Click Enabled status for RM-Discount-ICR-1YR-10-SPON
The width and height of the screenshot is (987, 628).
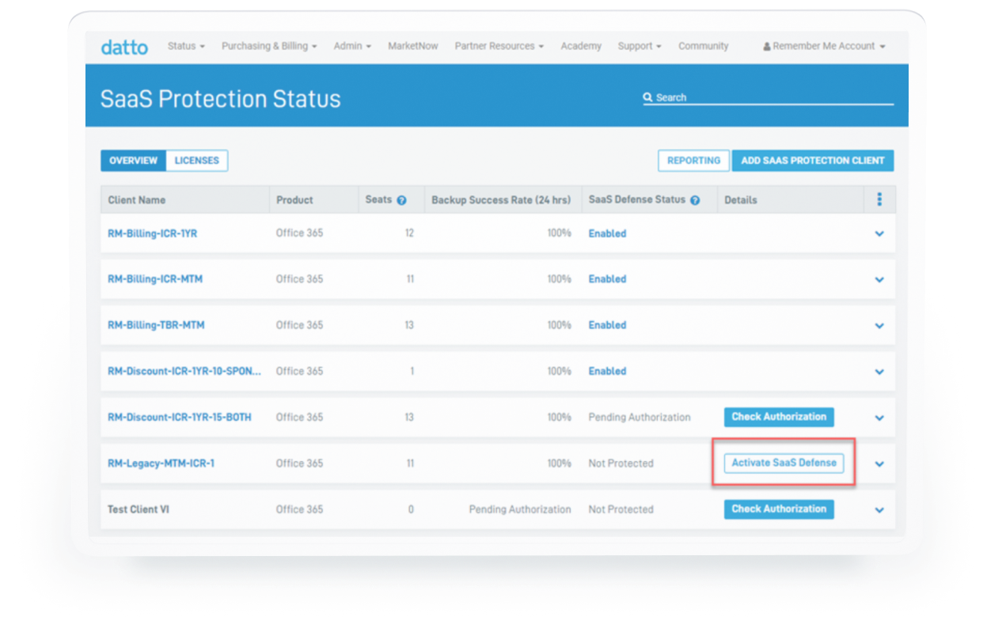[x=607, y=371]
